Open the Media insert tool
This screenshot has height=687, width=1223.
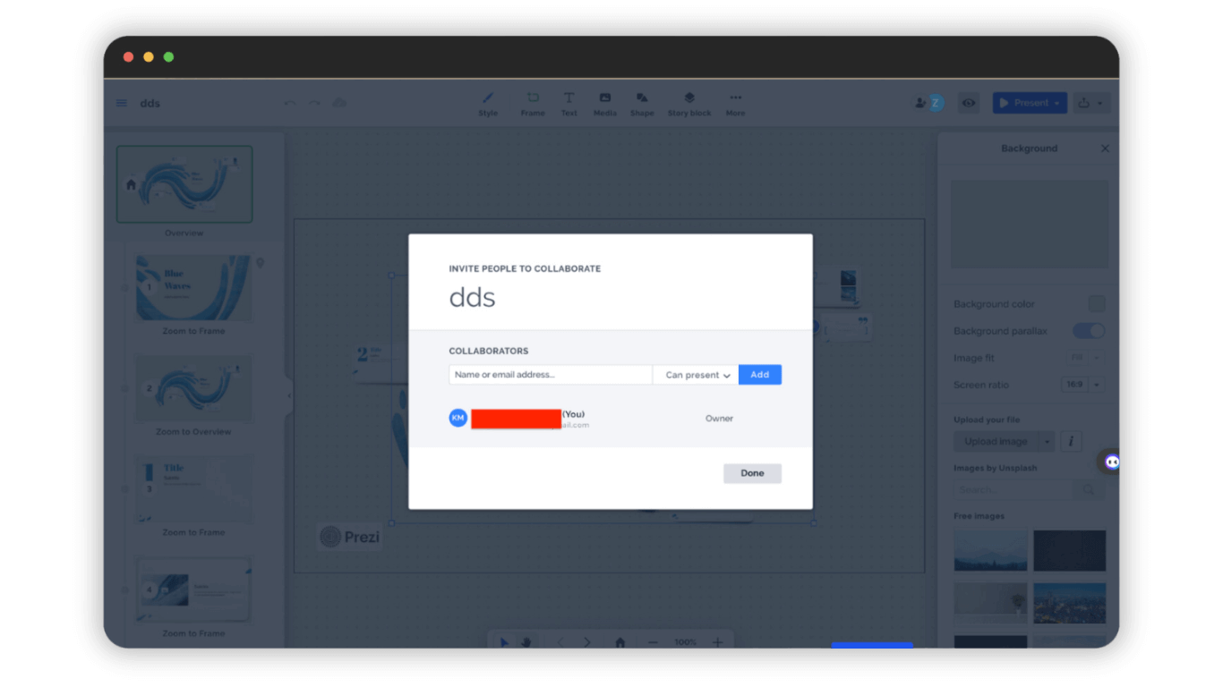point(605,103)
